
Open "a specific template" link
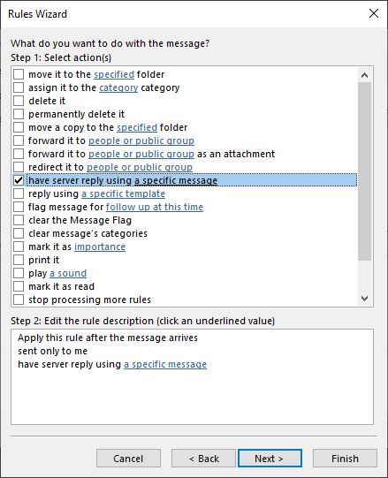[123, 193]
